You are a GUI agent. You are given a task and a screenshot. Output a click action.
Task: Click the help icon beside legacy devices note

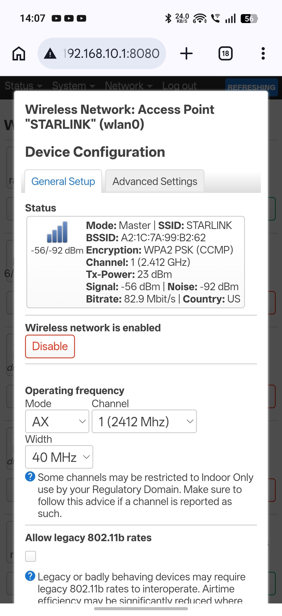click(x=30, y=576)
